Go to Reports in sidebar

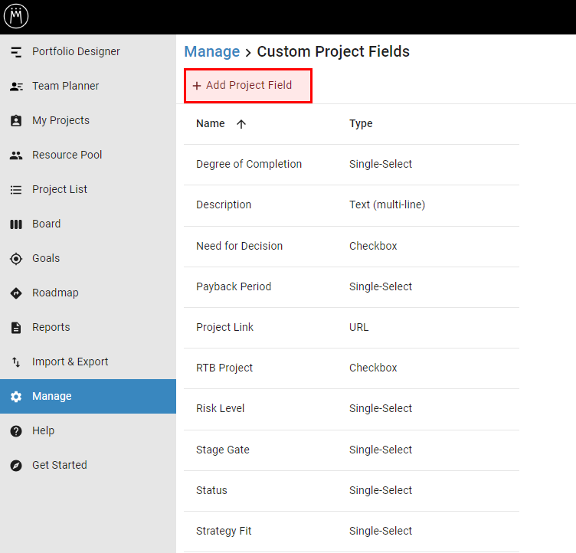point(88,327)
